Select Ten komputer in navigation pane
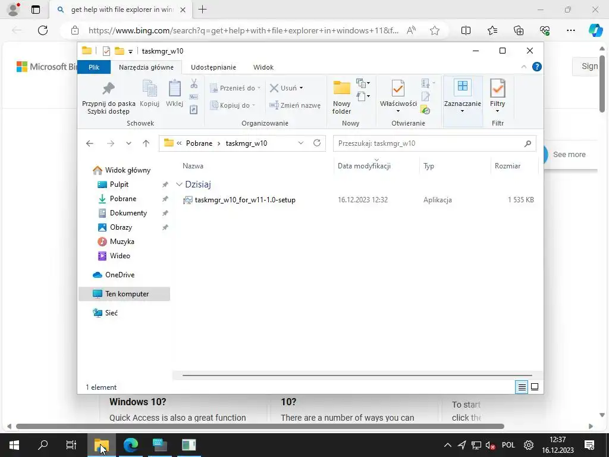The height and width of the screenshot is (457, 609). click(x=124, y=294)
